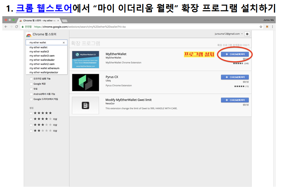The width and height of the screenshot is (286, 187).
Task: Open Chrome three-dot menu
Action: point(272,27)
